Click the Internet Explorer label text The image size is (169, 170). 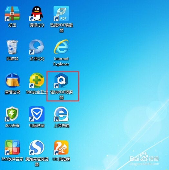pos(61,61)
